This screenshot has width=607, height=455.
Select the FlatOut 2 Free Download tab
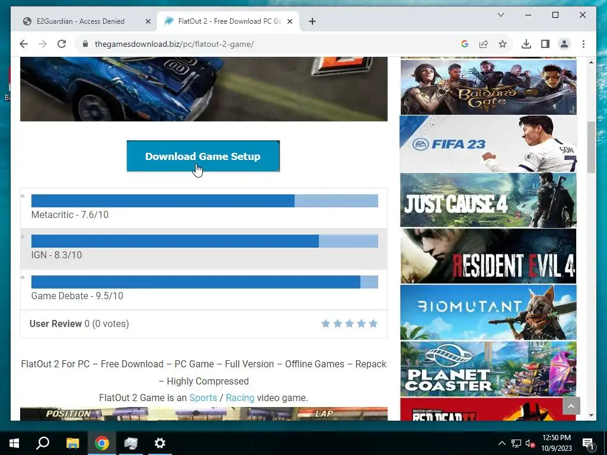click(x=228, y=21)
